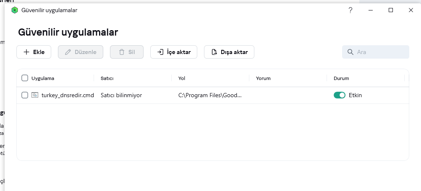
Task: Sort by Satıcı column header
Action: [x=107, y=78]
